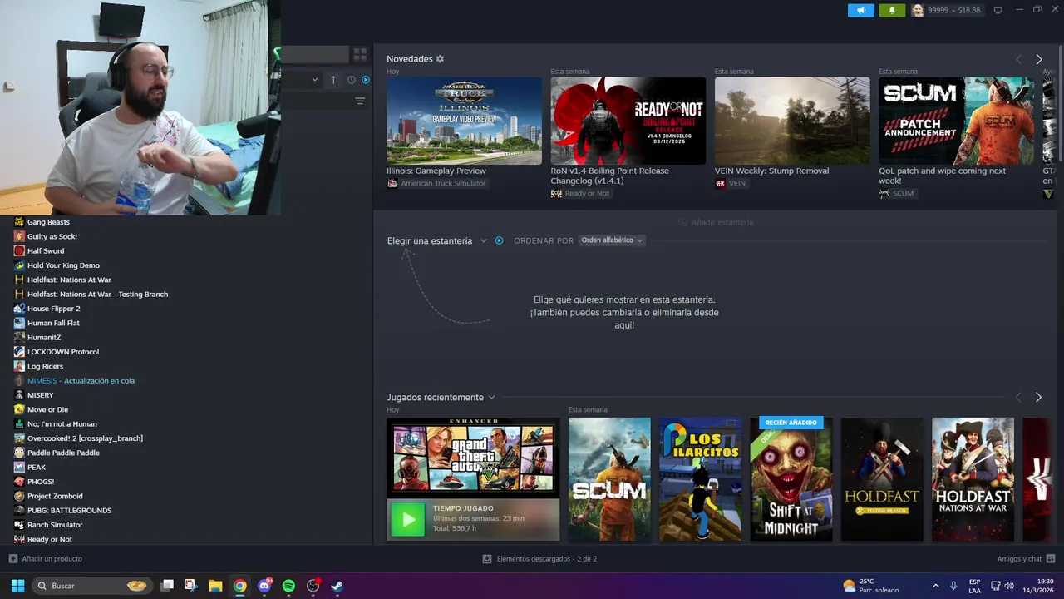Switch to Big Picture mode monitor icon
1064x599 pixels.
pyautogui.click(x=998, y=10)
